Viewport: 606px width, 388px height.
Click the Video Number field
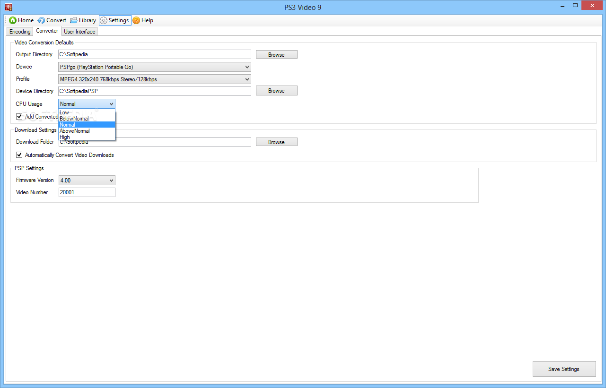pos(87,192)
